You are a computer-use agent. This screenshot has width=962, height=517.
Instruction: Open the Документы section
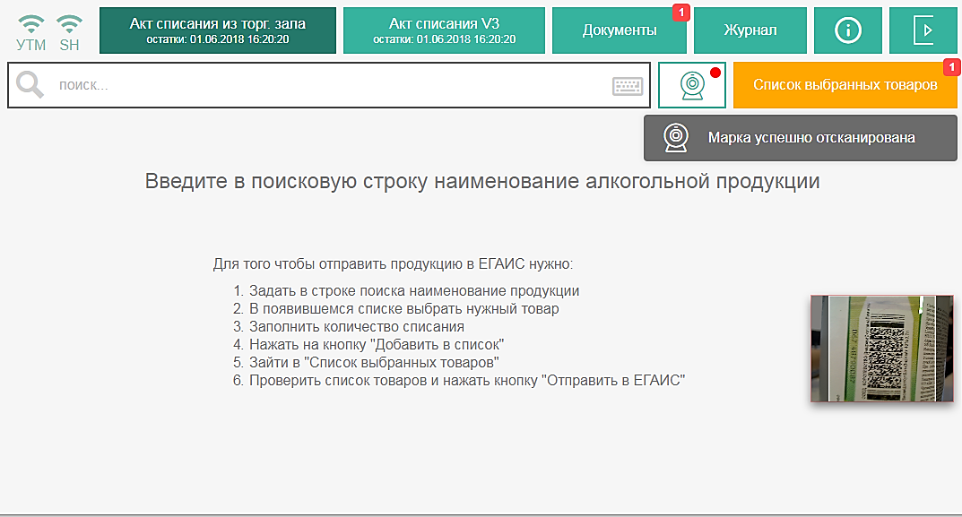[619, 30]
